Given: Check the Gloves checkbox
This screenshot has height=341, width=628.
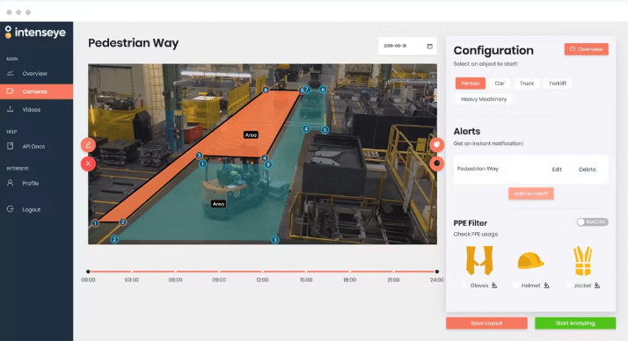Looking at the screenshot, I should 464,286.
